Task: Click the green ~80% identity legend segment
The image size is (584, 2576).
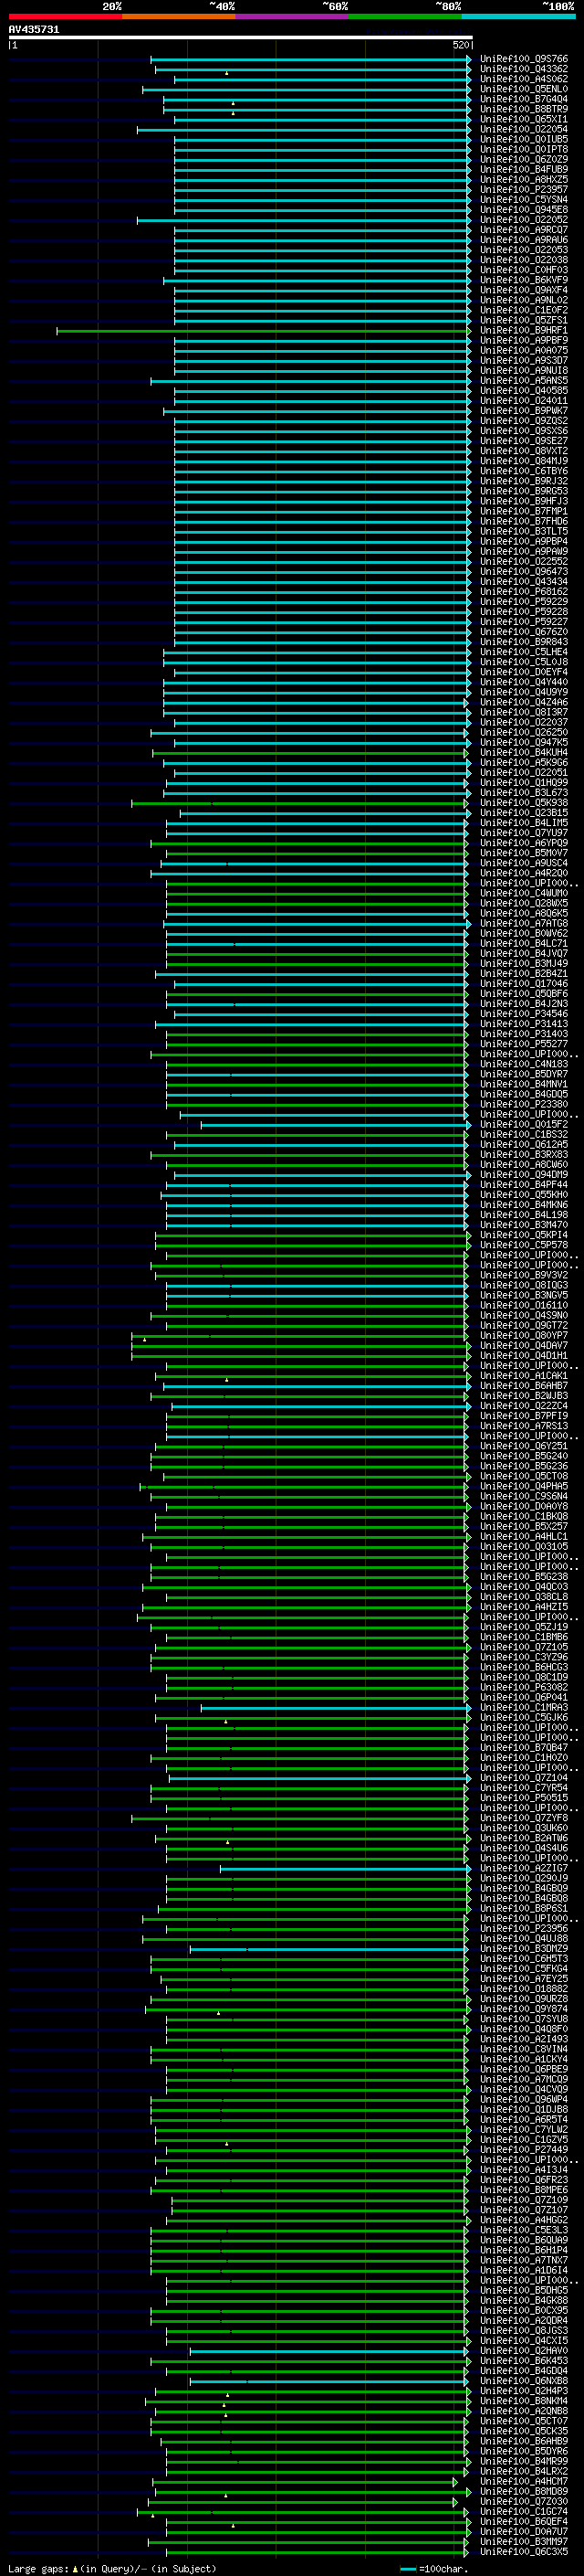Action: pos(405,16)
